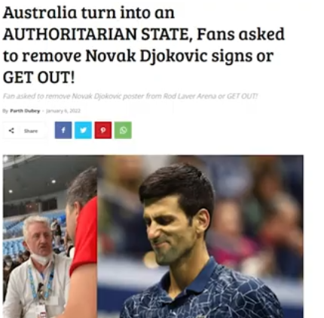Click the January 6, 2022 publish date
324x318 pixels.
tap(63, 111)
